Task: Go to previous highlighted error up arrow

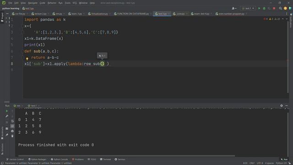Action: pyautogui.click(x=283, y=19)
